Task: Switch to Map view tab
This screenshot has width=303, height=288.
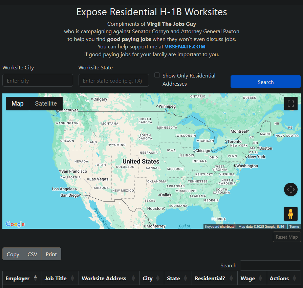Action: tap(18, 104)
